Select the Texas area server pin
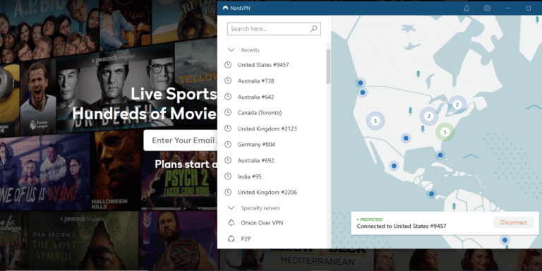The width and height of the screenshot is (542, 271). click(406, 138)
